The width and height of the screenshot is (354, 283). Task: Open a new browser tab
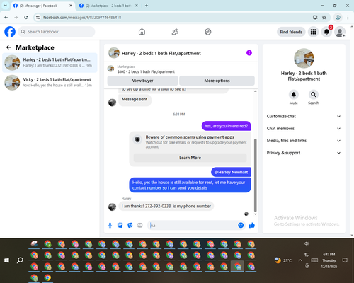click(147, 6)
